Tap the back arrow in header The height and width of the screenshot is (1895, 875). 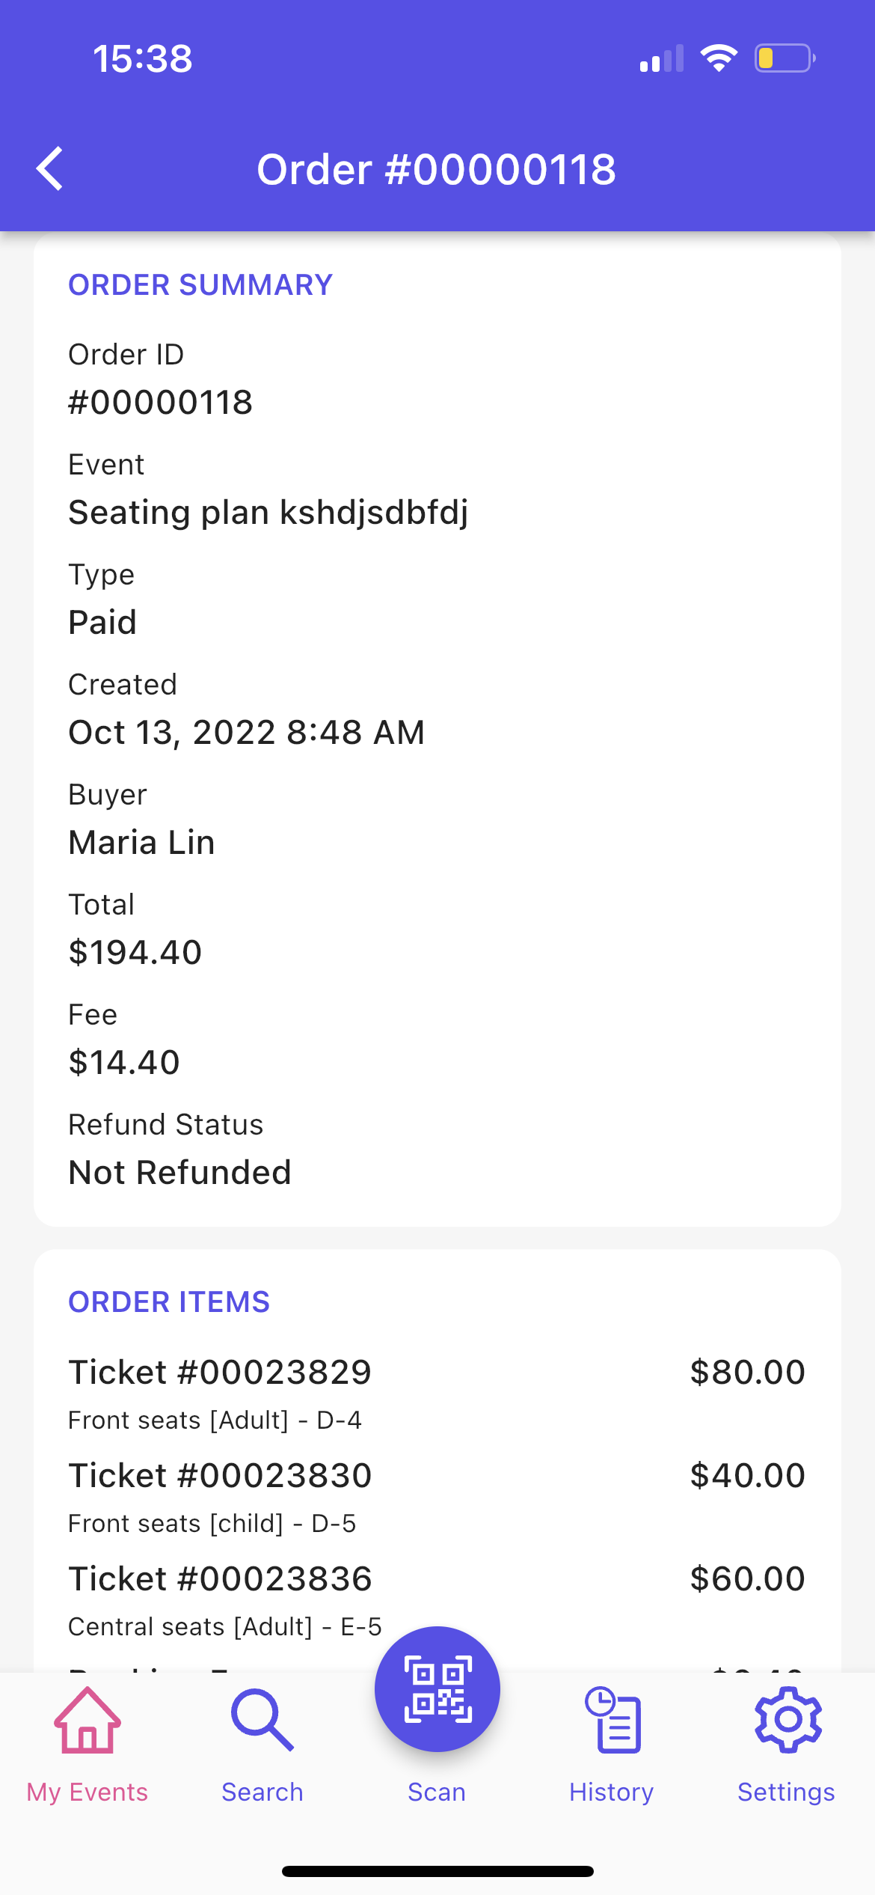tap(50, 169)
